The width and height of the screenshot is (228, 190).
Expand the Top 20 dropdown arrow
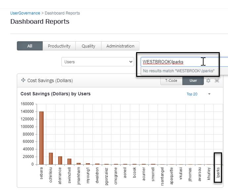click(209, 94)
